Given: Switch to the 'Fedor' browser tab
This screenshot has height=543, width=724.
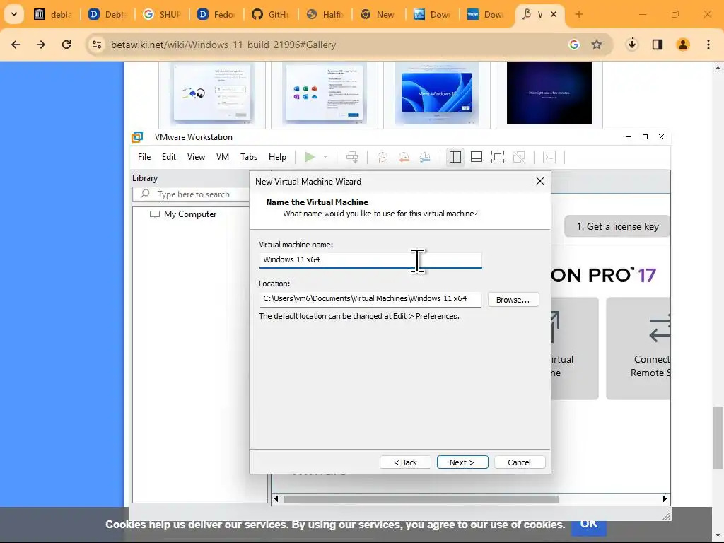Looking at the screenshot, I should [x=216, y=14].
